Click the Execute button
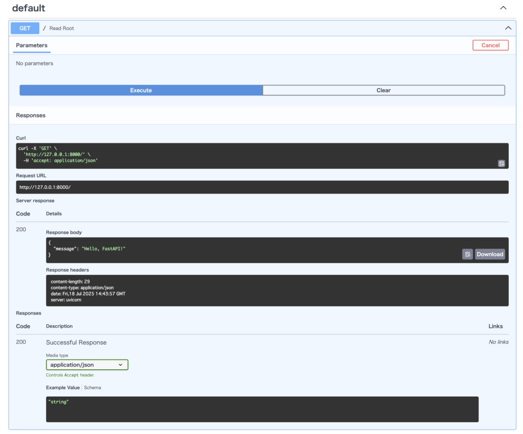523x434 pixels. pos(141,90)
